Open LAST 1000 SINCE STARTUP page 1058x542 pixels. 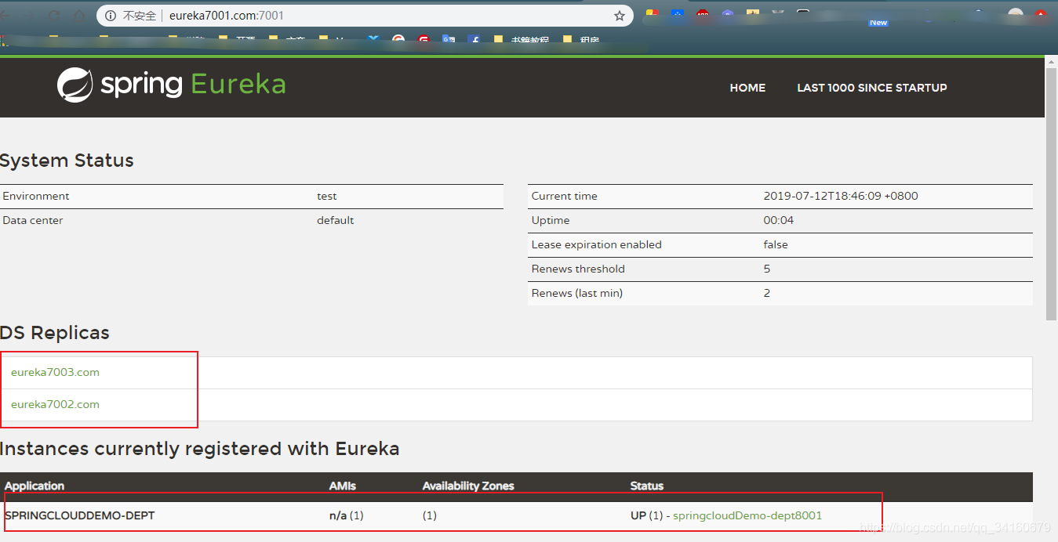872,88
